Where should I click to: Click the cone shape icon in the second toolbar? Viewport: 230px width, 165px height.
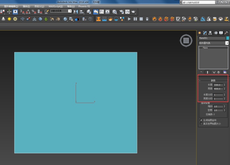pyautogui.click(x=4, y=19)
